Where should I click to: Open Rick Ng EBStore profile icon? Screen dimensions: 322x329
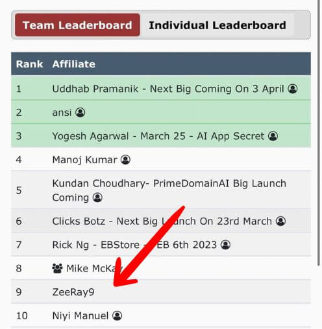coord(225,245)
